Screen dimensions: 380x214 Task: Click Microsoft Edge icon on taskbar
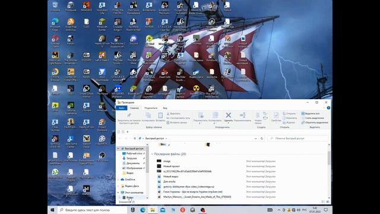(142, 210)
